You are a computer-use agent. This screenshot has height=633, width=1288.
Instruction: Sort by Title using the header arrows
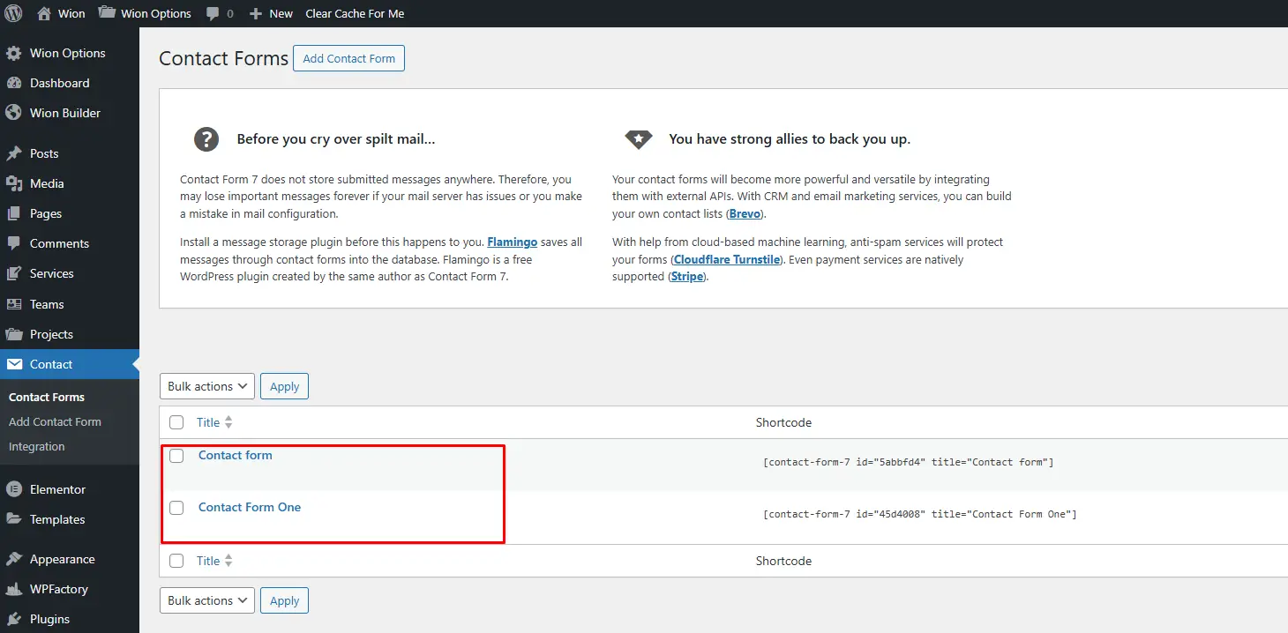coord(228,422)
